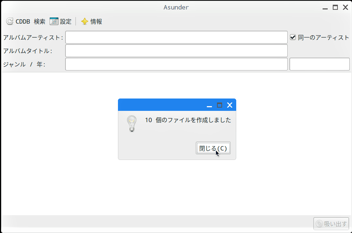Focus the アルバムタイトル input field
Screen dimensions: 352x233
176,51
